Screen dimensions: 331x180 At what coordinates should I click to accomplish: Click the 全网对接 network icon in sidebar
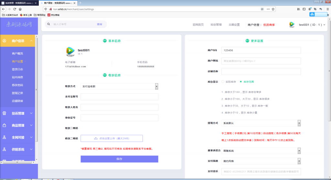pyautogui.click(x=5, y=137)
